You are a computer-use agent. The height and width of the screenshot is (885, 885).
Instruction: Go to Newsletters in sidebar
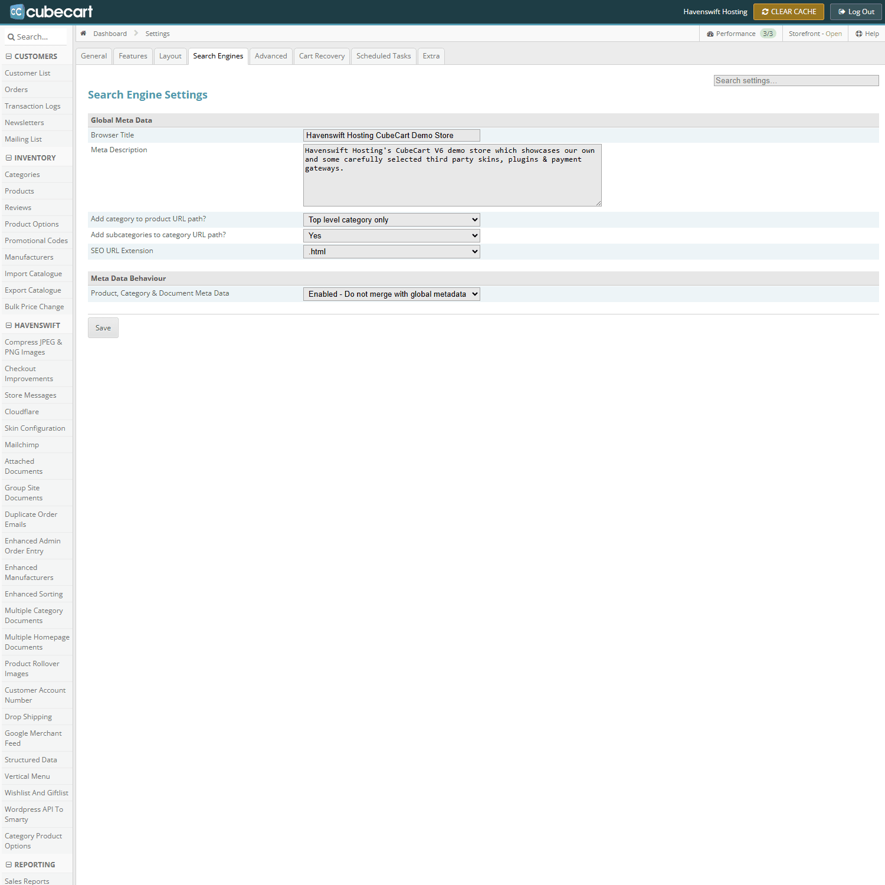(24, 123)
